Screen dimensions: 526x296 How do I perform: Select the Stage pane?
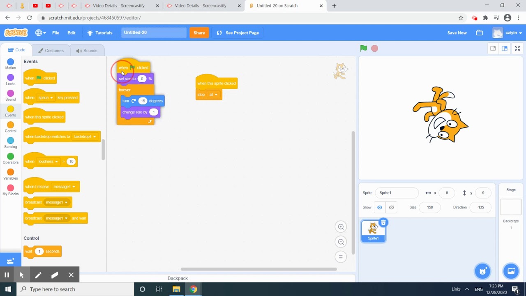511,208
